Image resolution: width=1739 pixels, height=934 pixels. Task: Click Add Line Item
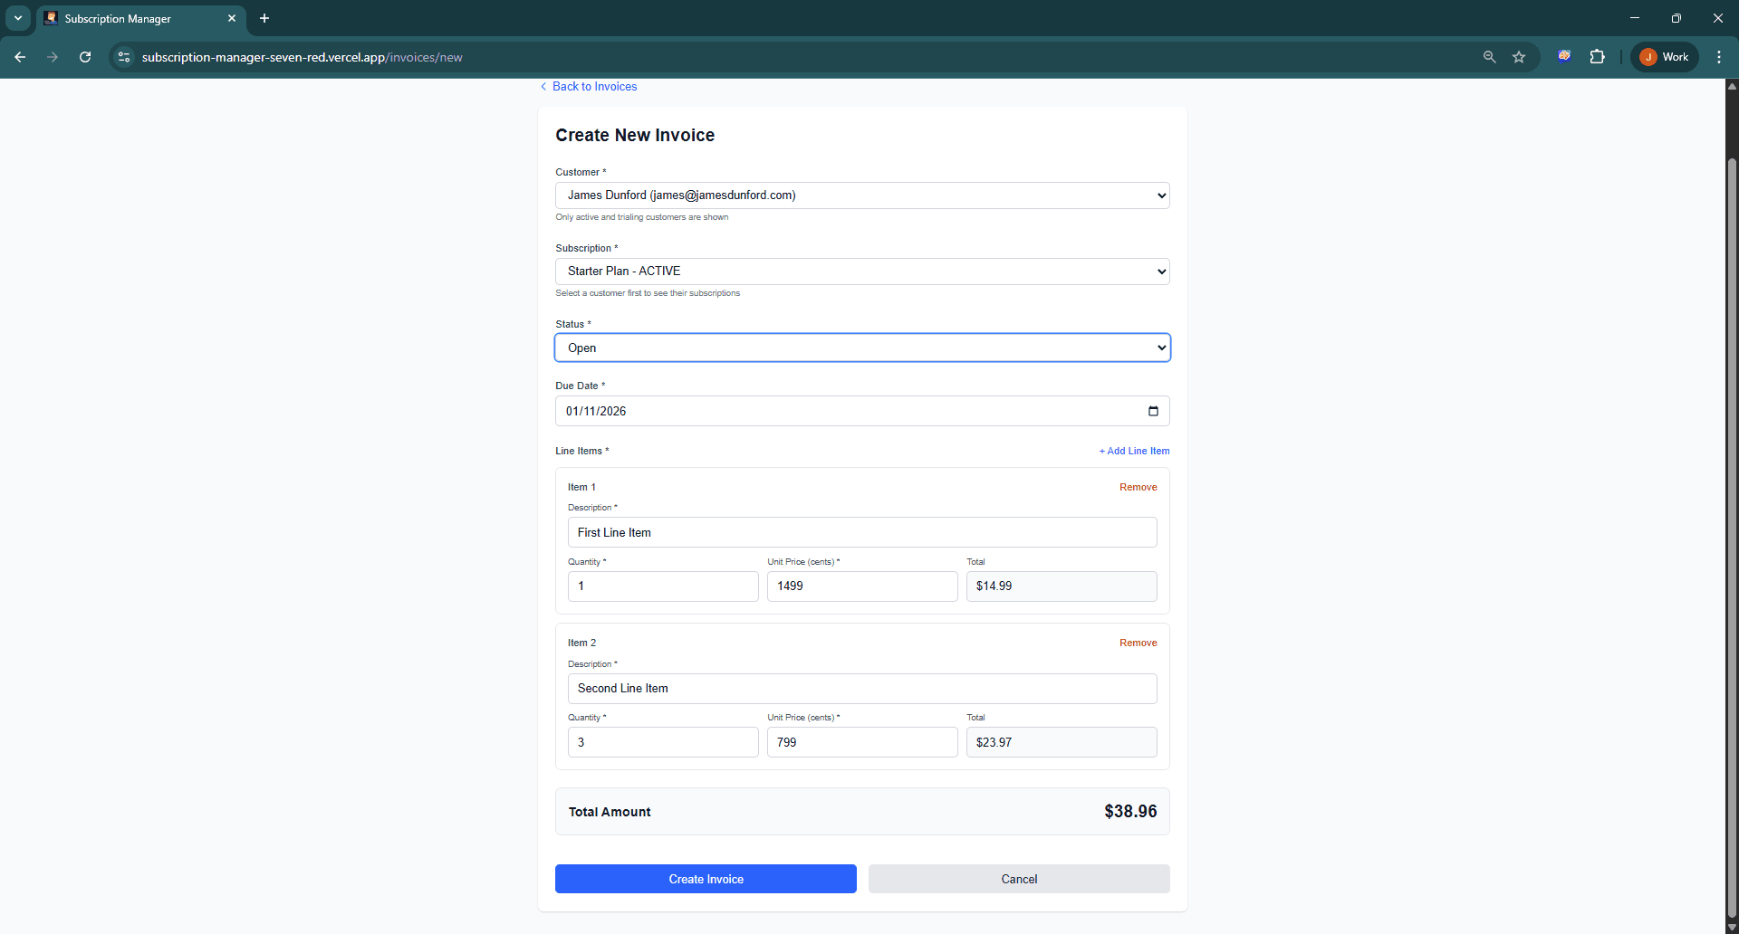pos(1134,451)
